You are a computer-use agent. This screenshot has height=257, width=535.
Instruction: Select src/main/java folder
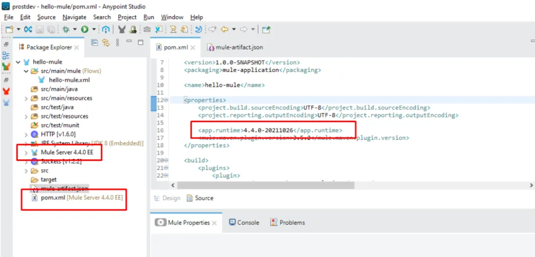(59, 89)
